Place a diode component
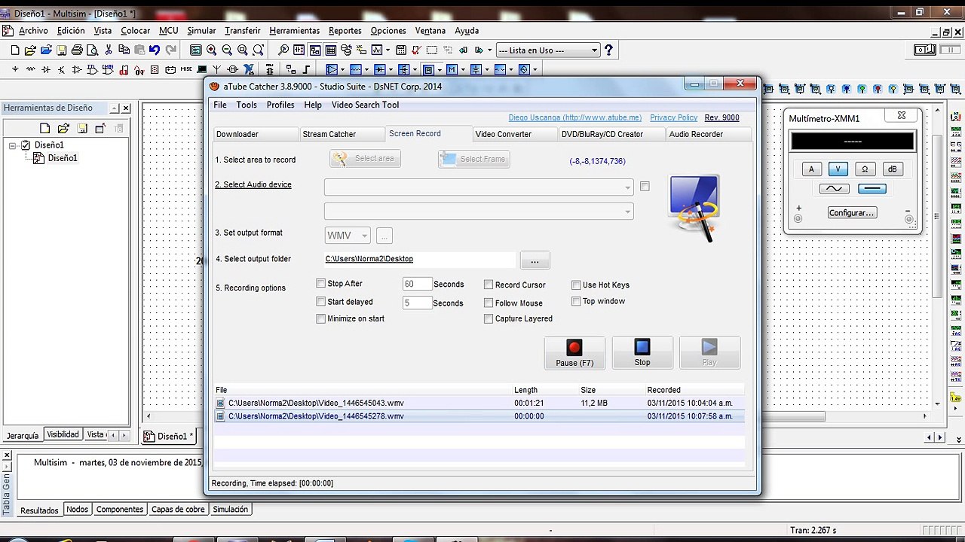 [46, 69]
